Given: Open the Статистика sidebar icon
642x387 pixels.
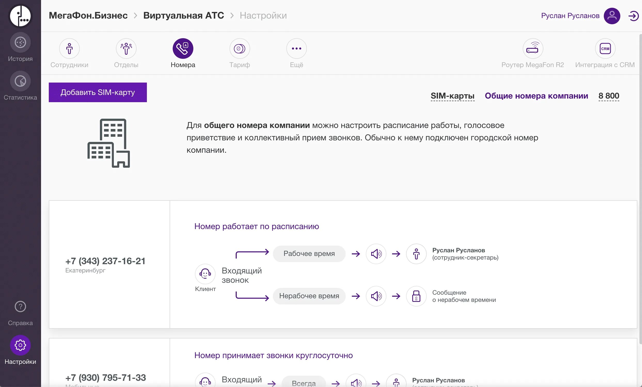Looking at the screenshot, I should coord(20,81).
